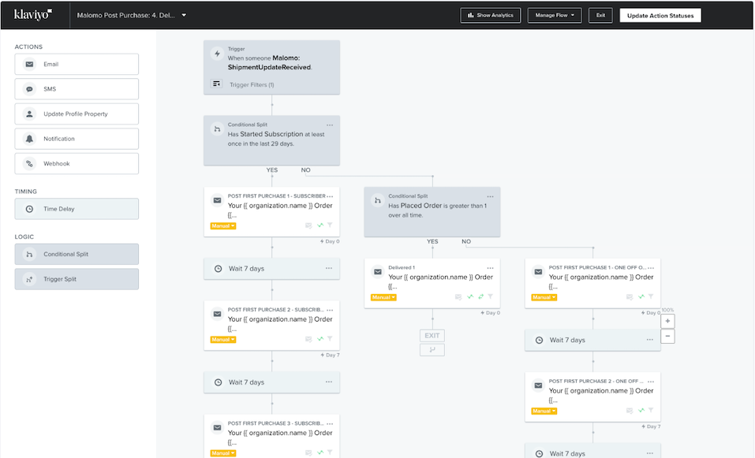Click the trigger filters list icon
Screen dimensions: 755x458
(217, 84)
